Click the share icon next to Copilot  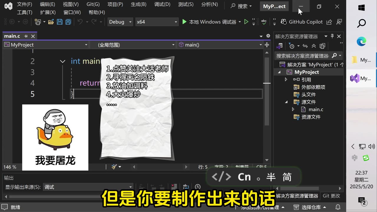(x=329, y=22)
